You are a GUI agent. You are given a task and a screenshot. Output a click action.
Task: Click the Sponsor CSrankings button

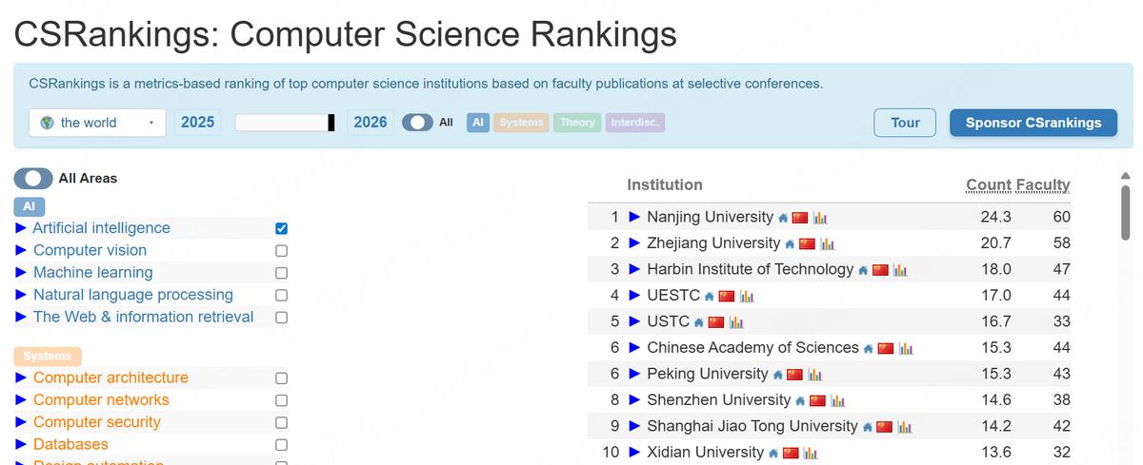coord(1033,123)
